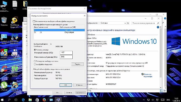Cancel the Virtual Memory dialog
Viewport: 181px width, 102px height.
click(79, 85)
